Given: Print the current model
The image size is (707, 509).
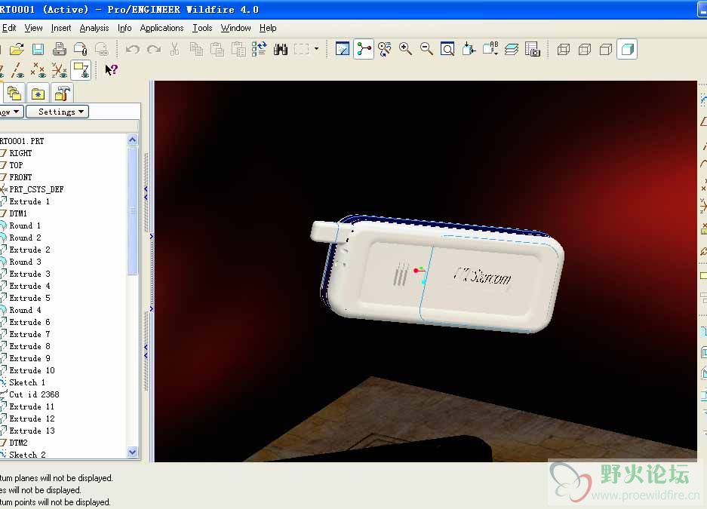Looking at the screenshot, I should point(59,49).
